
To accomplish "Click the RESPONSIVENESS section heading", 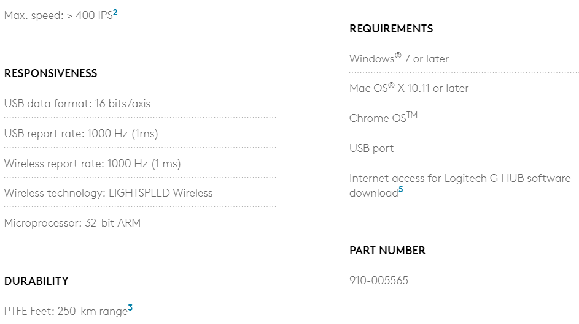I will [x=50, y=73].
